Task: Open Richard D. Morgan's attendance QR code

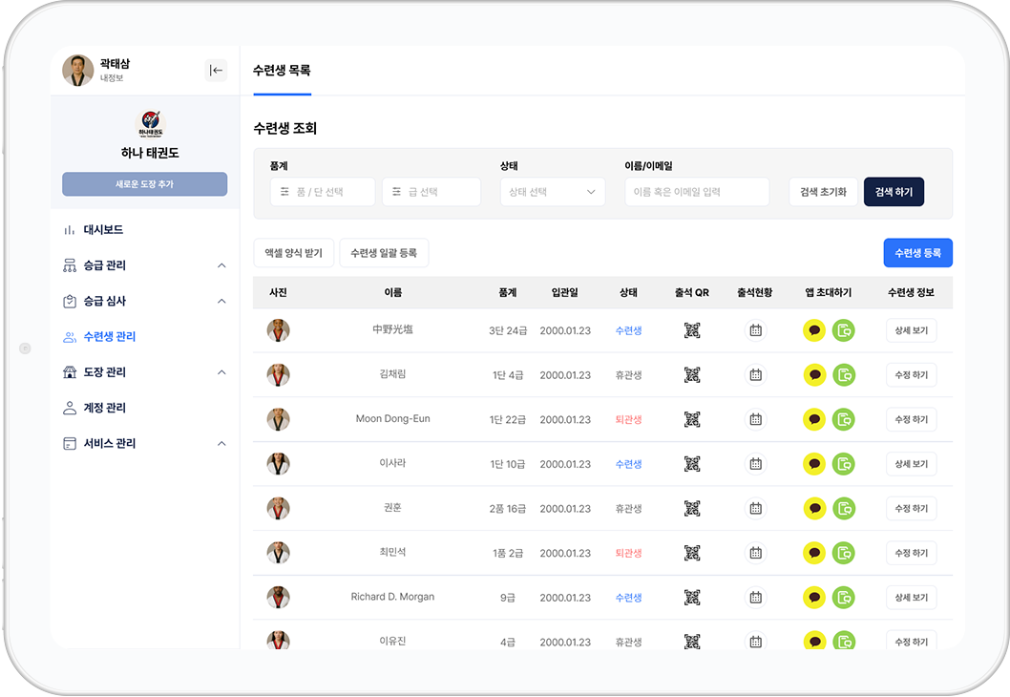Action: point(692,597)
